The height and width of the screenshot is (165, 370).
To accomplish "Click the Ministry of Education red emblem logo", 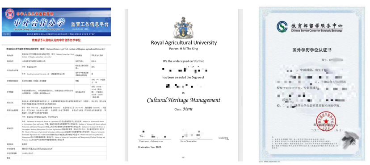I will [10, 14].
